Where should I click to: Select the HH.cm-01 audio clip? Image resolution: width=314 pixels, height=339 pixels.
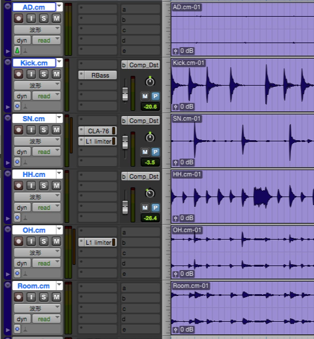click(x=242, y=197)
